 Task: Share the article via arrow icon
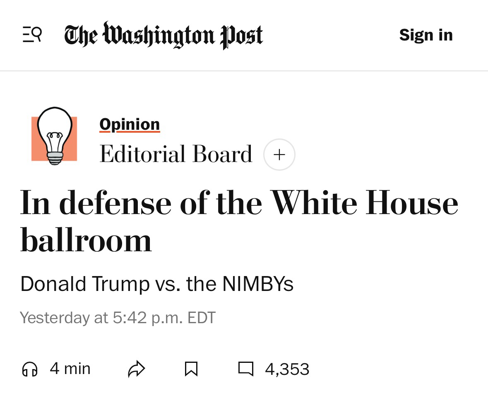pos(137,369)
